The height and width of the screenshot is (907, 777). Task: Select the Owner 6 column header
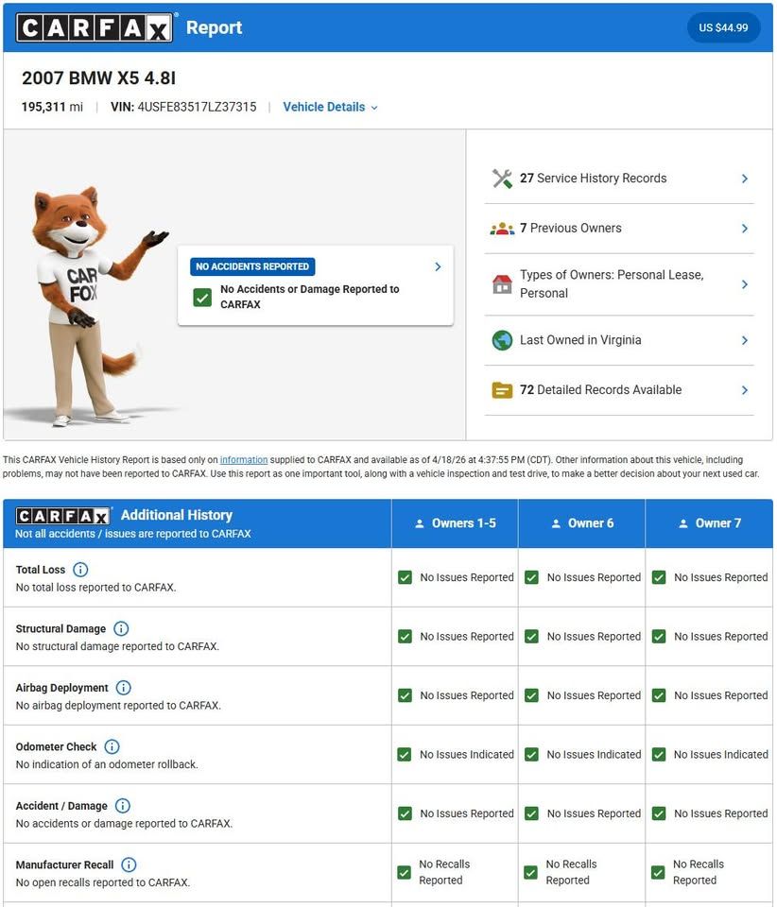(581, 523)
